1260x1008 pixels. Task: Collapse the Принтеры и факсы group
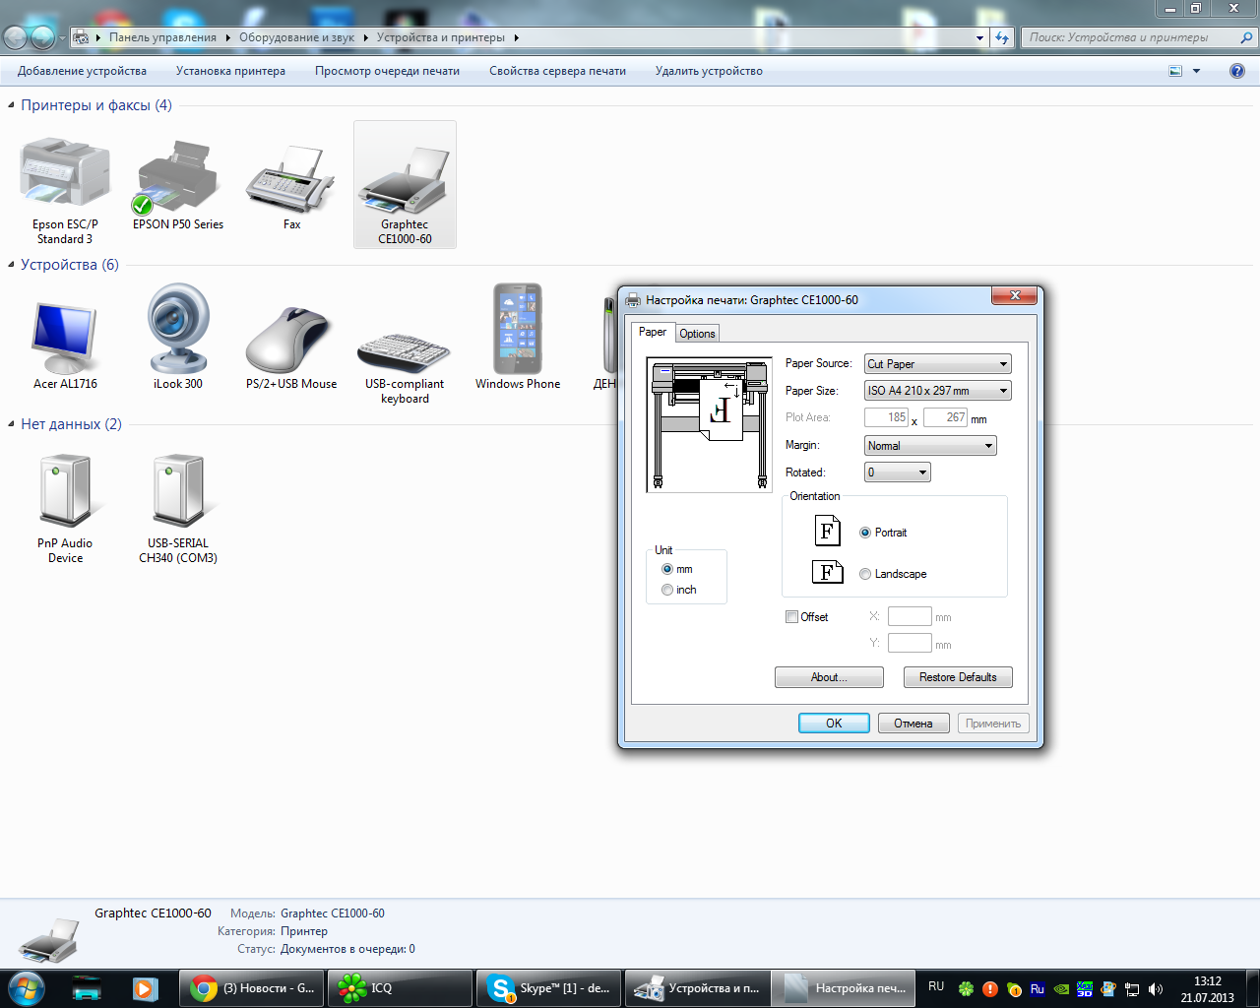coord(11,105)
